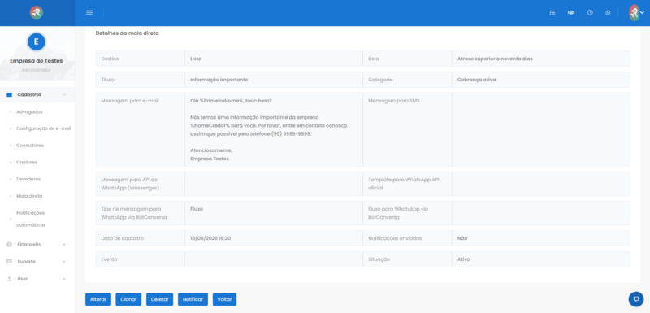Open Credores menu item

click(27, 162)
